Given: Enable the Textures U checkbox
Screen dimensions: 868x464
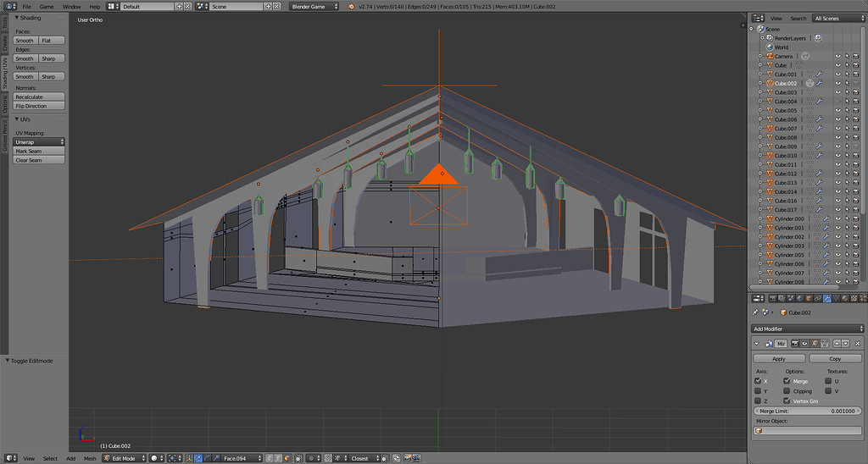Looking at the screenshot, I should point(828,380).
